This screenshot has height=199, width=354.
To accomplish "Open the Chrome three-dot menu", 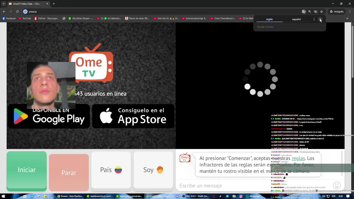I will [x=350, y=12].
